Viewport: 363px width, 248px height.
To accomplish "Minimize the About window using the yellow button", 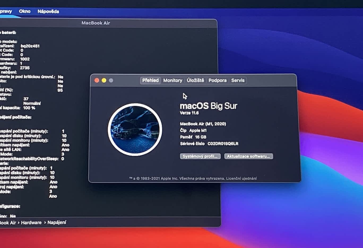I will click(104, 80).
